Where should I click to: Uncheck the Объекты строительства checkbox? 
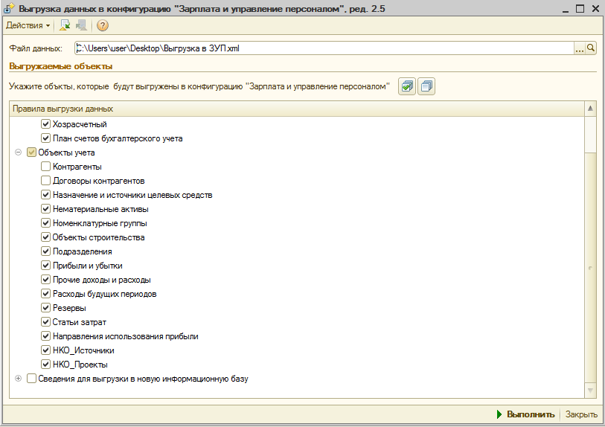tap(45, 237)
